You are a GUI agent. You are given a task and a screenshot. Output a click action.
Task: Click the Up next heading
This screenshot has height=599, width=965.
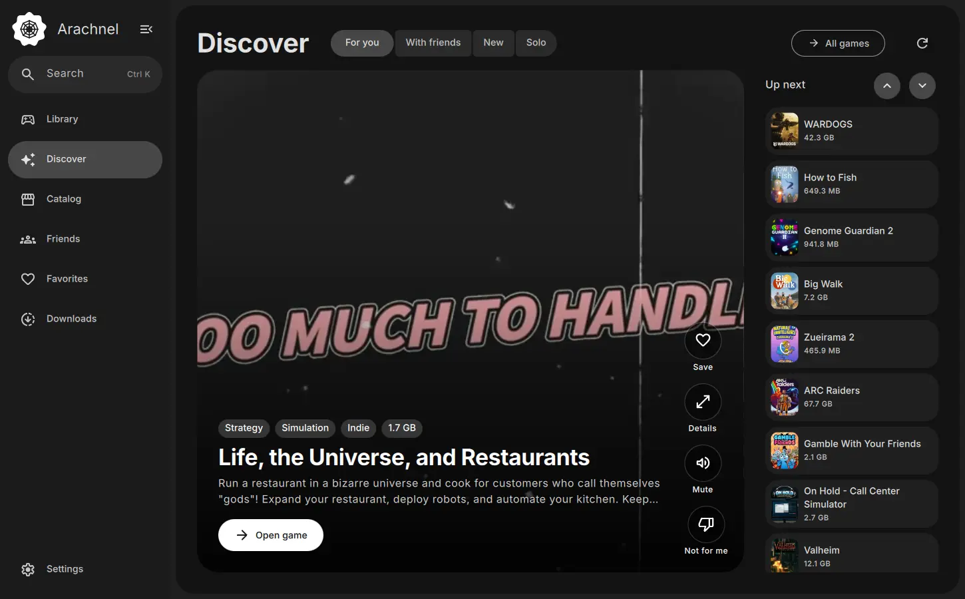(x=785, y=85)
